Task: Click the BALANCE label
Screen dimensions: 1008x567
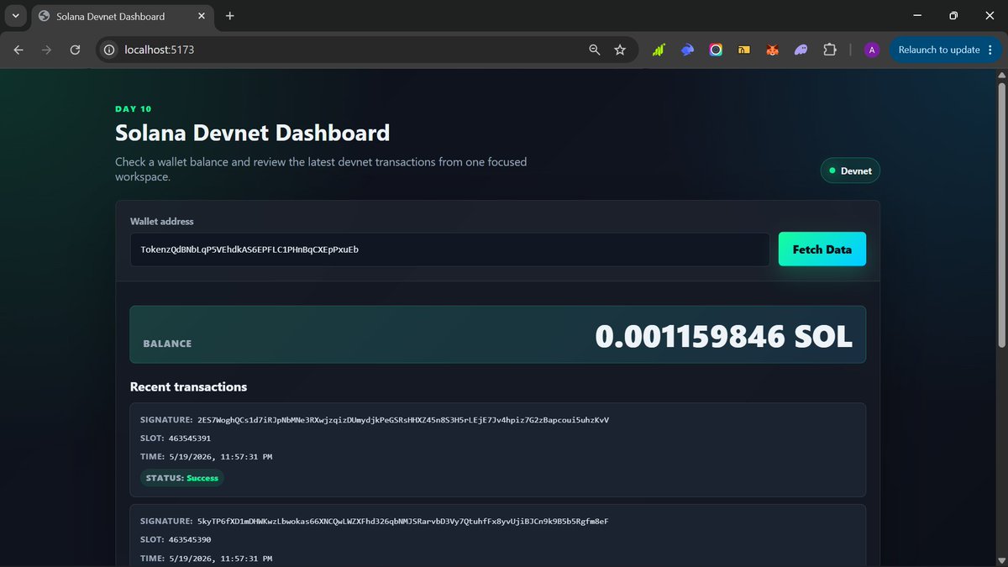Action: coord(167,344)
